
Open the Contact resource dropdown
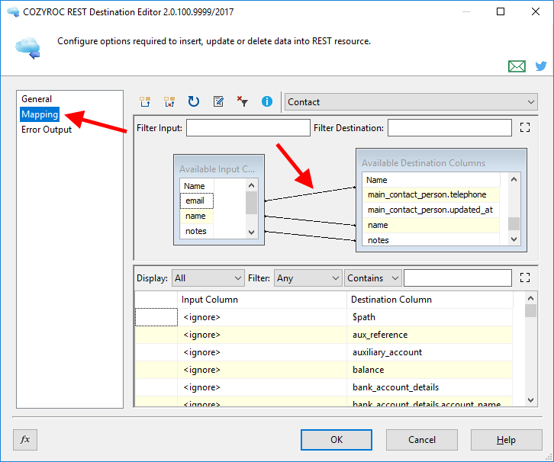[x=411, y=102]
